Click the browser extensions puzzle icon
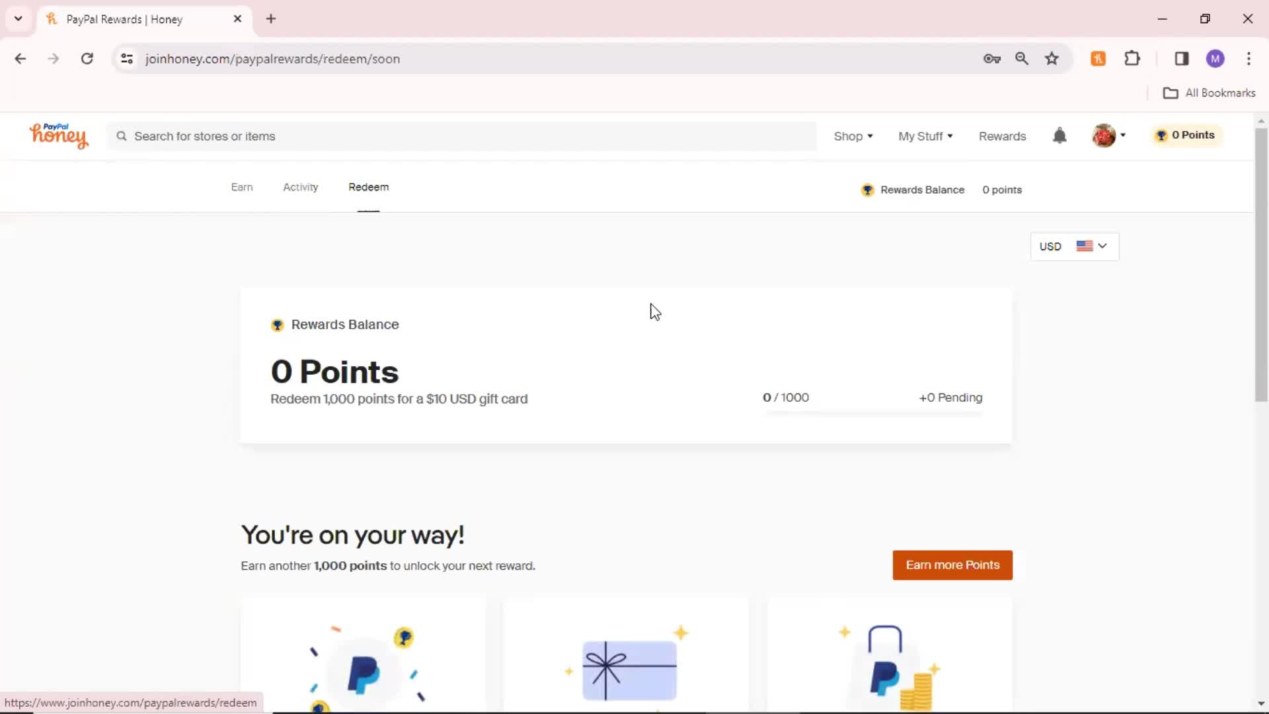This screenshot has height=714, width=1269. point(1132,58)
